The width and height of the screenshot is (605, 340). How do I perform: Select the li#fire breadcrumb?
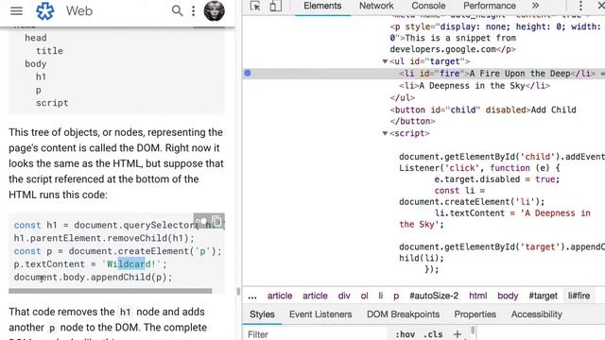(x=579, y=296)
